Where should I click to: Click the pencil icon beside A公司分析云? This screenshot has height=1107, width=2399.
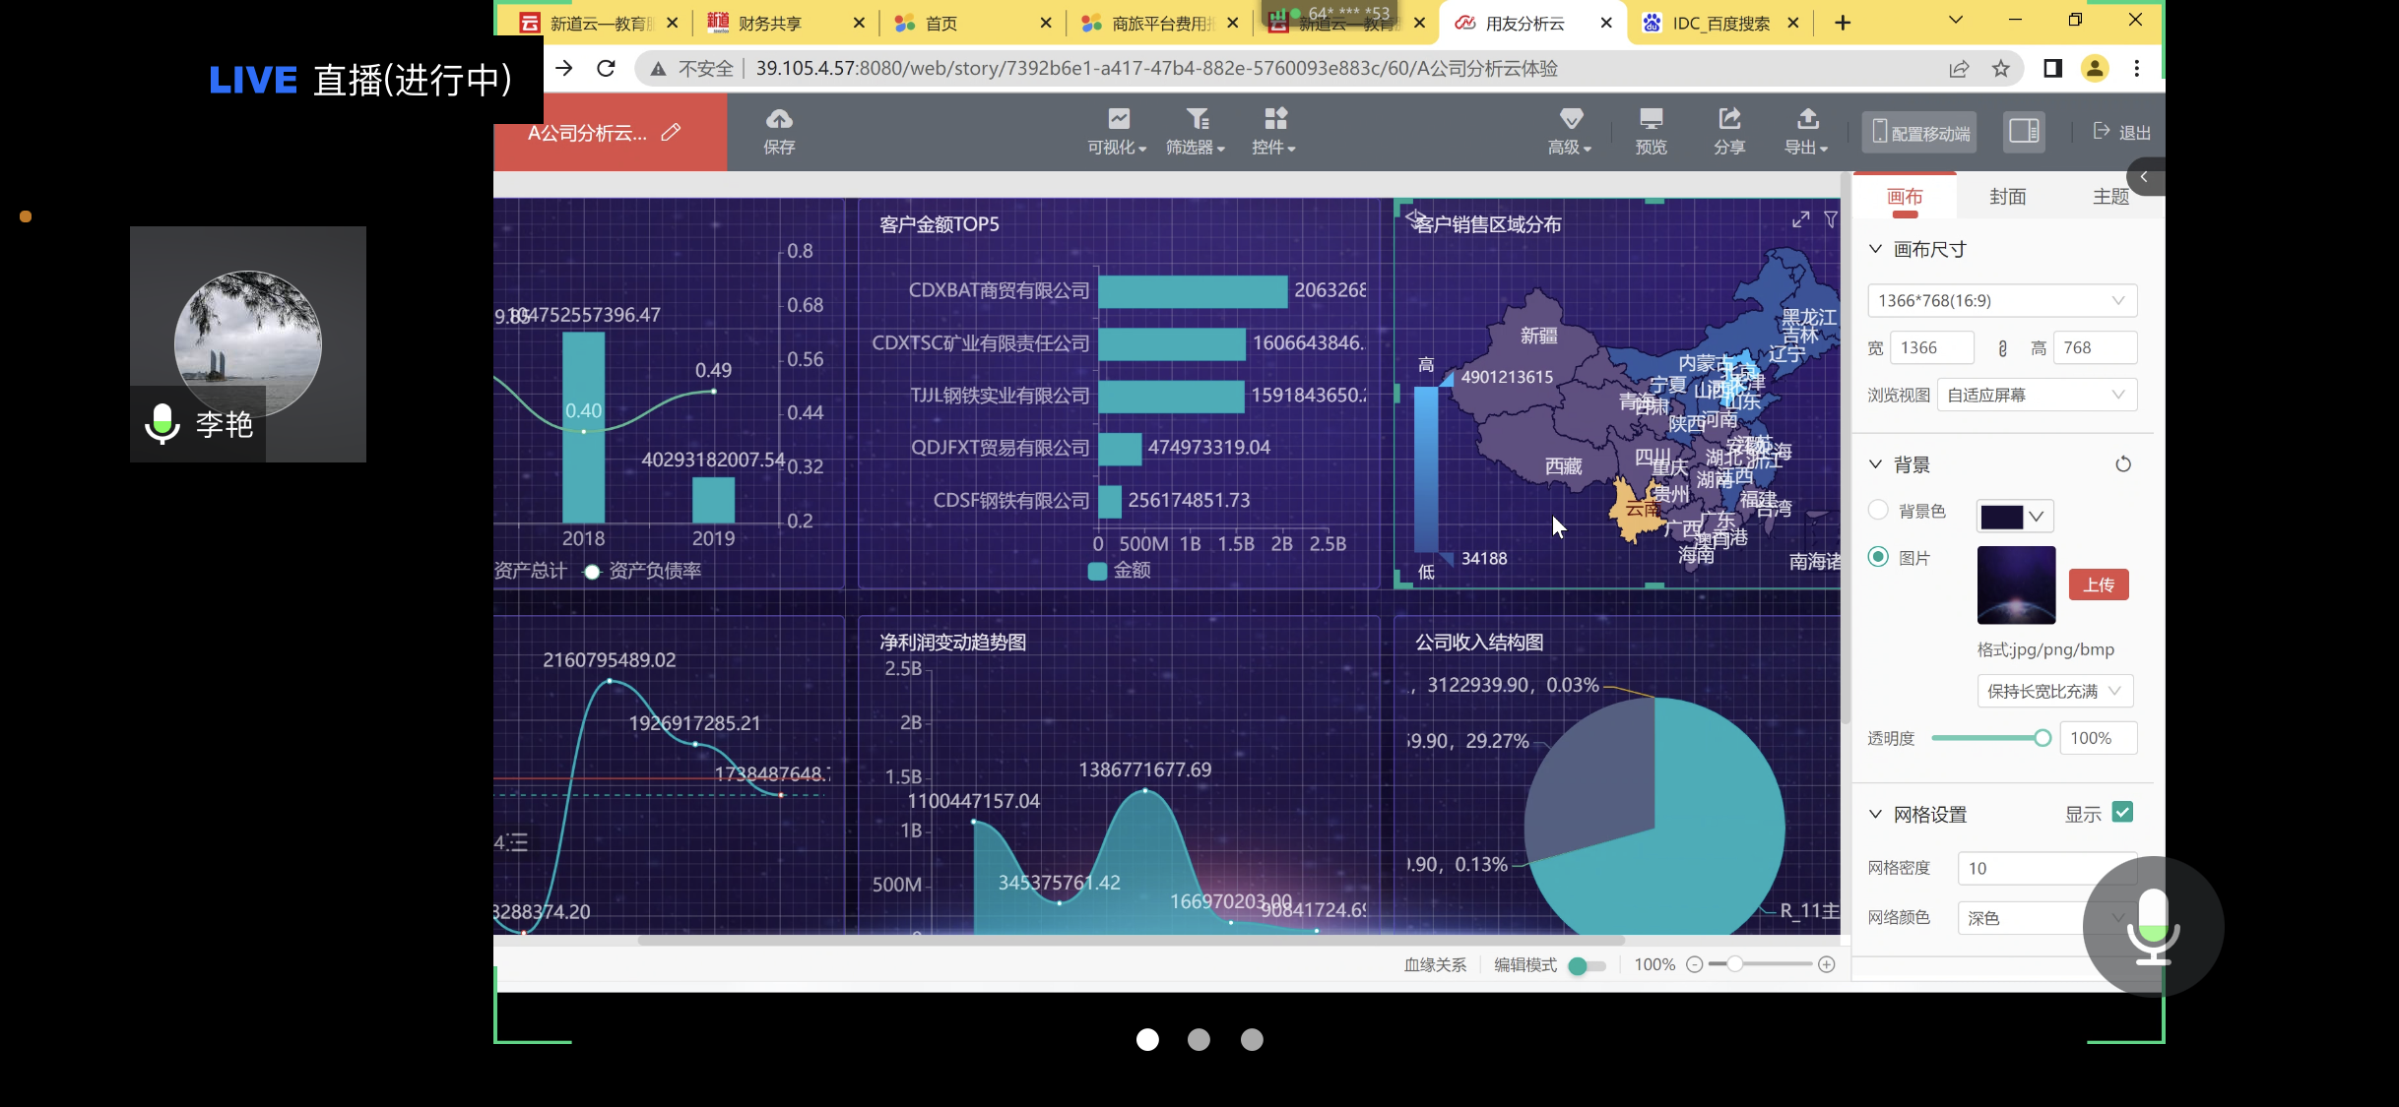click(671, 133)
